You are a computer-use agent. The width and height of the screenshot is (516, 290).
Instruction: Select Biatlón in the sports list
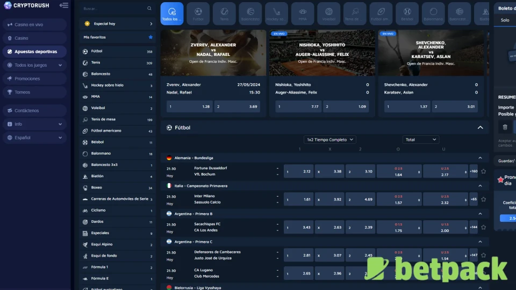click(118, 176)
